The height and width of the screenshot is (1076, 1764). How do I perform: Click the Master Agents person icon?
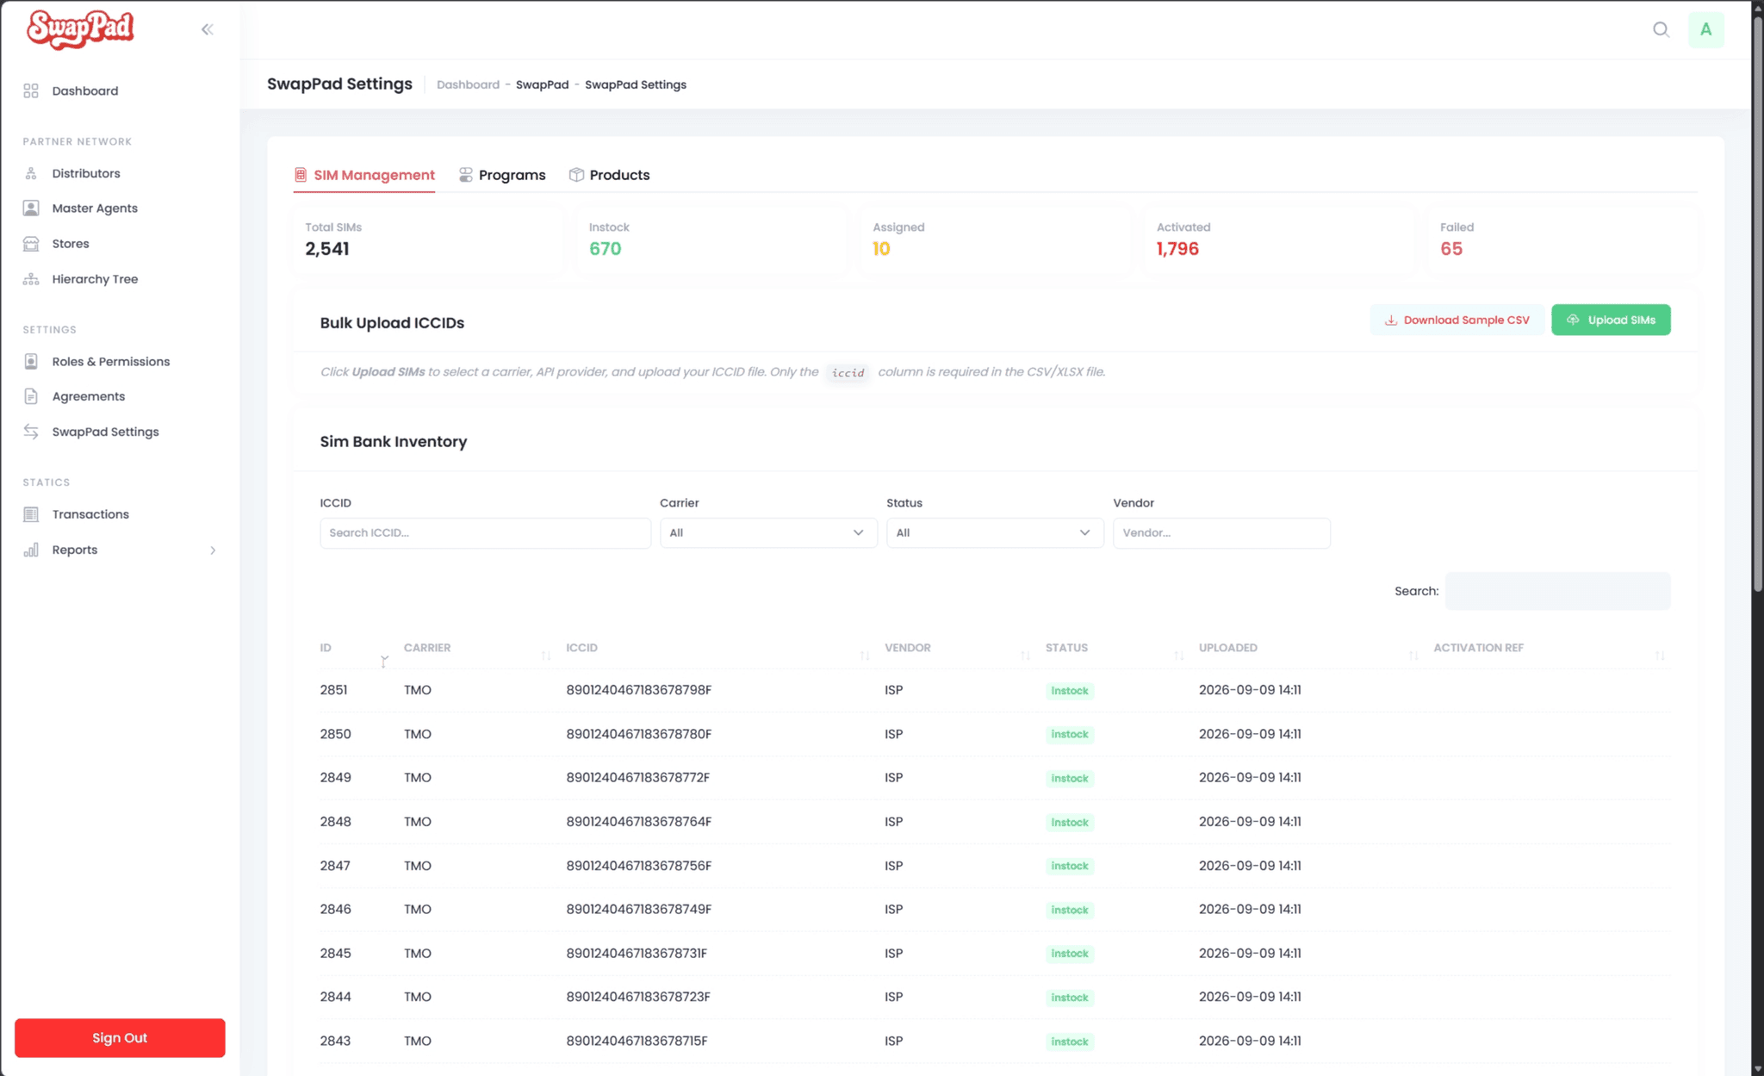click(x=31, y=208)
